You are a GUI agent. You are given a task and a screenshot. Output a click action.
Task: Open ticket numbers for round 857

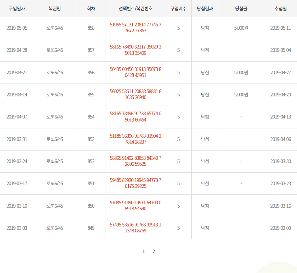click(135, 50)
